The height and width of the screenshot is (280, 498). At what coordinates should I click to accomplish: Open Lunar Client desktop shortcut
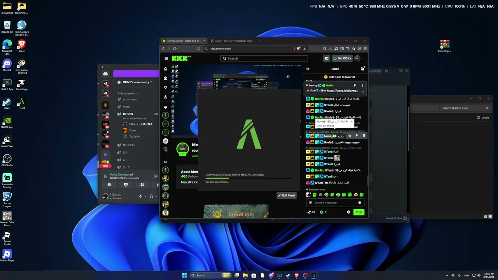coord(7,141)
